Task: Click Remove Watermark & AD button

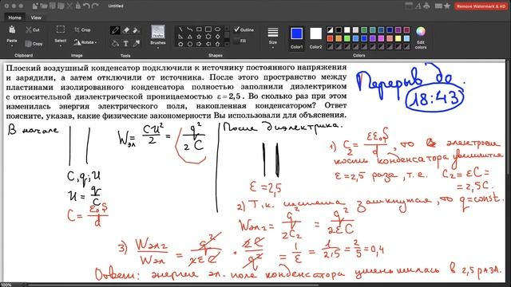Action: click(481, 6)
